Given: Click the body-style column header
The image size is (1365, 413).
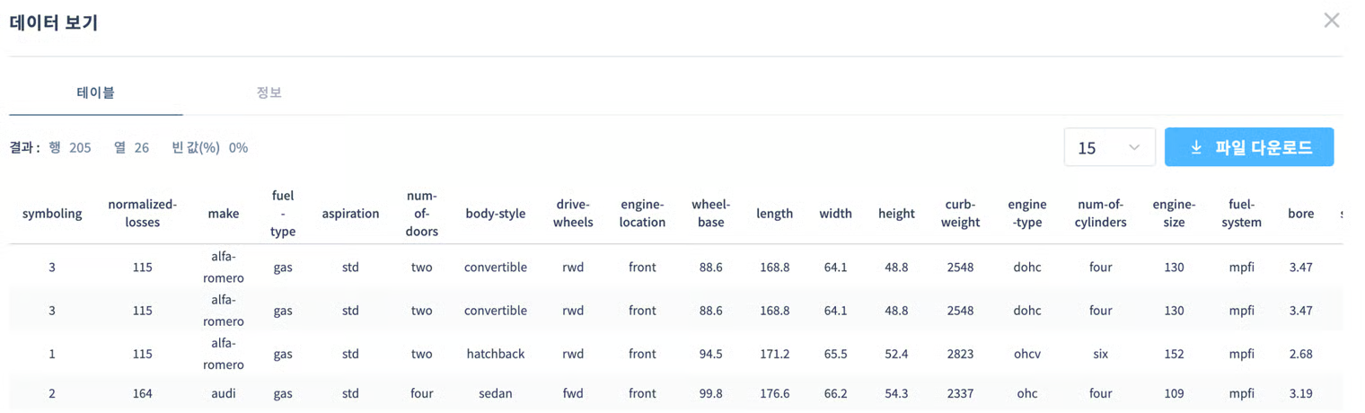Looking at the screenshot, I should 495,214.
